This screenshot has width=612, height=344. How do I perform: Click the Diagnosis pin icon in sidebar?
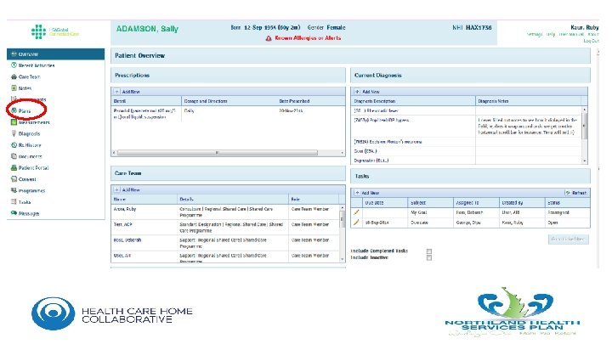(14, 133)
